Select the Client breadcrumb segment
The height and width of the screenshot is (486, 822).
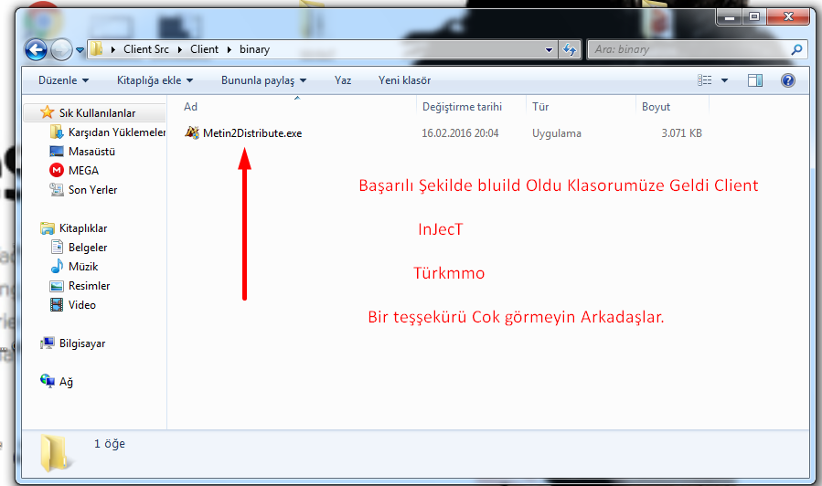tap(204, 49)
